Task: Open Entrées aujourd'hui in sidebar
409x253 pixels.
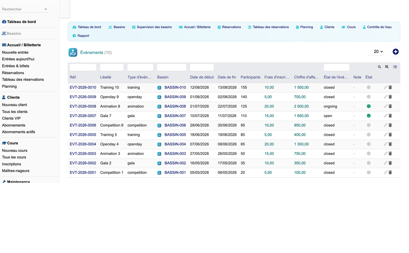Action: pos(18,59)
